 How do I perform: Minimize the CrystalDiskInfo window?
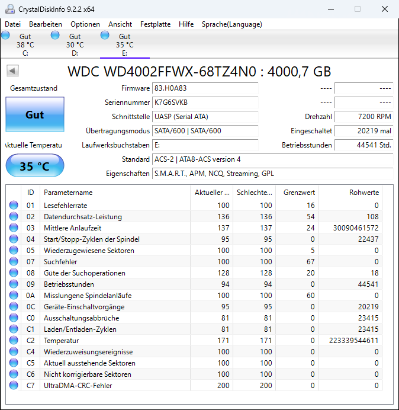(331, 9)
